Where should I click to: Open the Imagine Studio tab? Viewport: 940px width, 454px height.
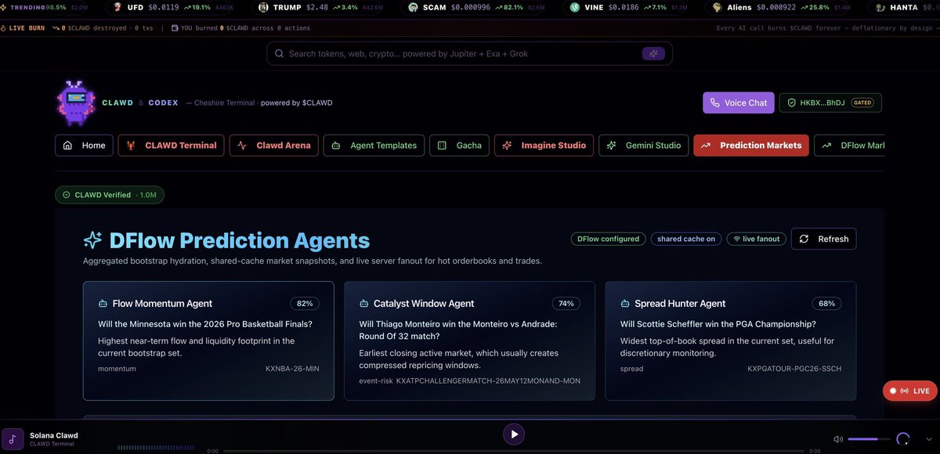click(x=544, y=146)
